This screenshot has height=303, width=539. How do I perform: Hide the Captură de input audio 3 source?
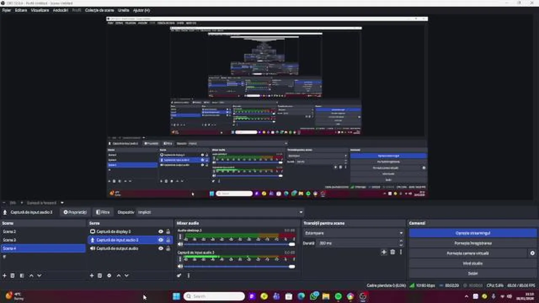point(160,240)
